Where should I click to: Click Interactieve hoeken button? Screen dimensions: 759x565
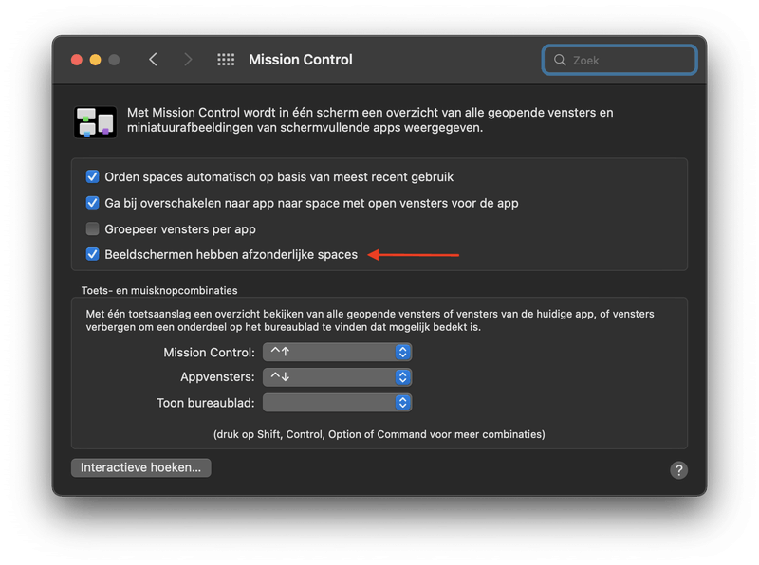[x=140, y=467]
